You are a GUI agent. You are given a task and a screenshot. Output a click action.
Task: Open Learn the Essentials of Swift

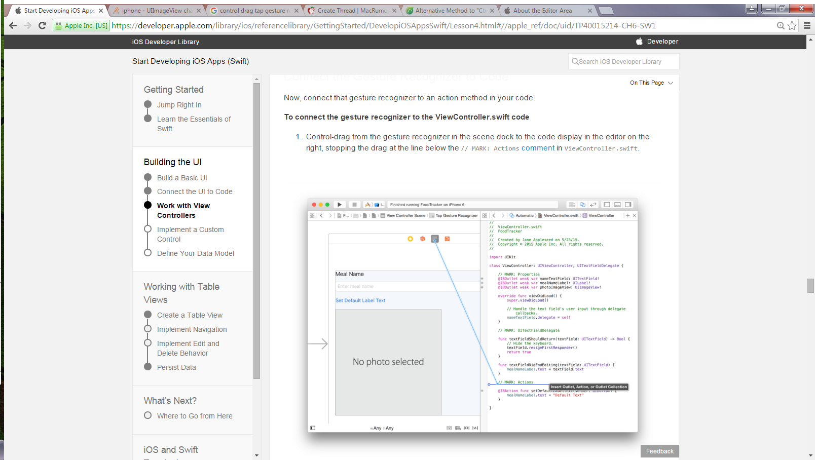194,124
